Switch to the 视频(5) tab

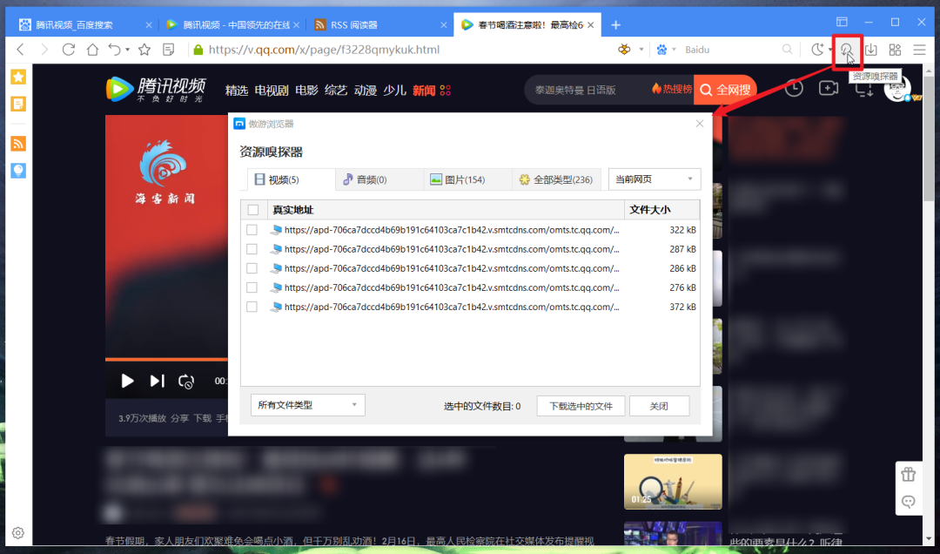(292, 179)
